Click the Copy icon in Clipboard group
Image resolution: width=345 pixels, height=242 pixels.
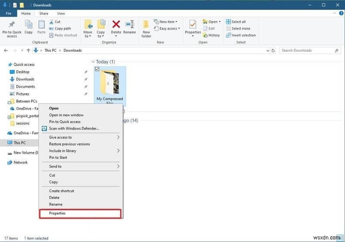(x=28, y=24)
